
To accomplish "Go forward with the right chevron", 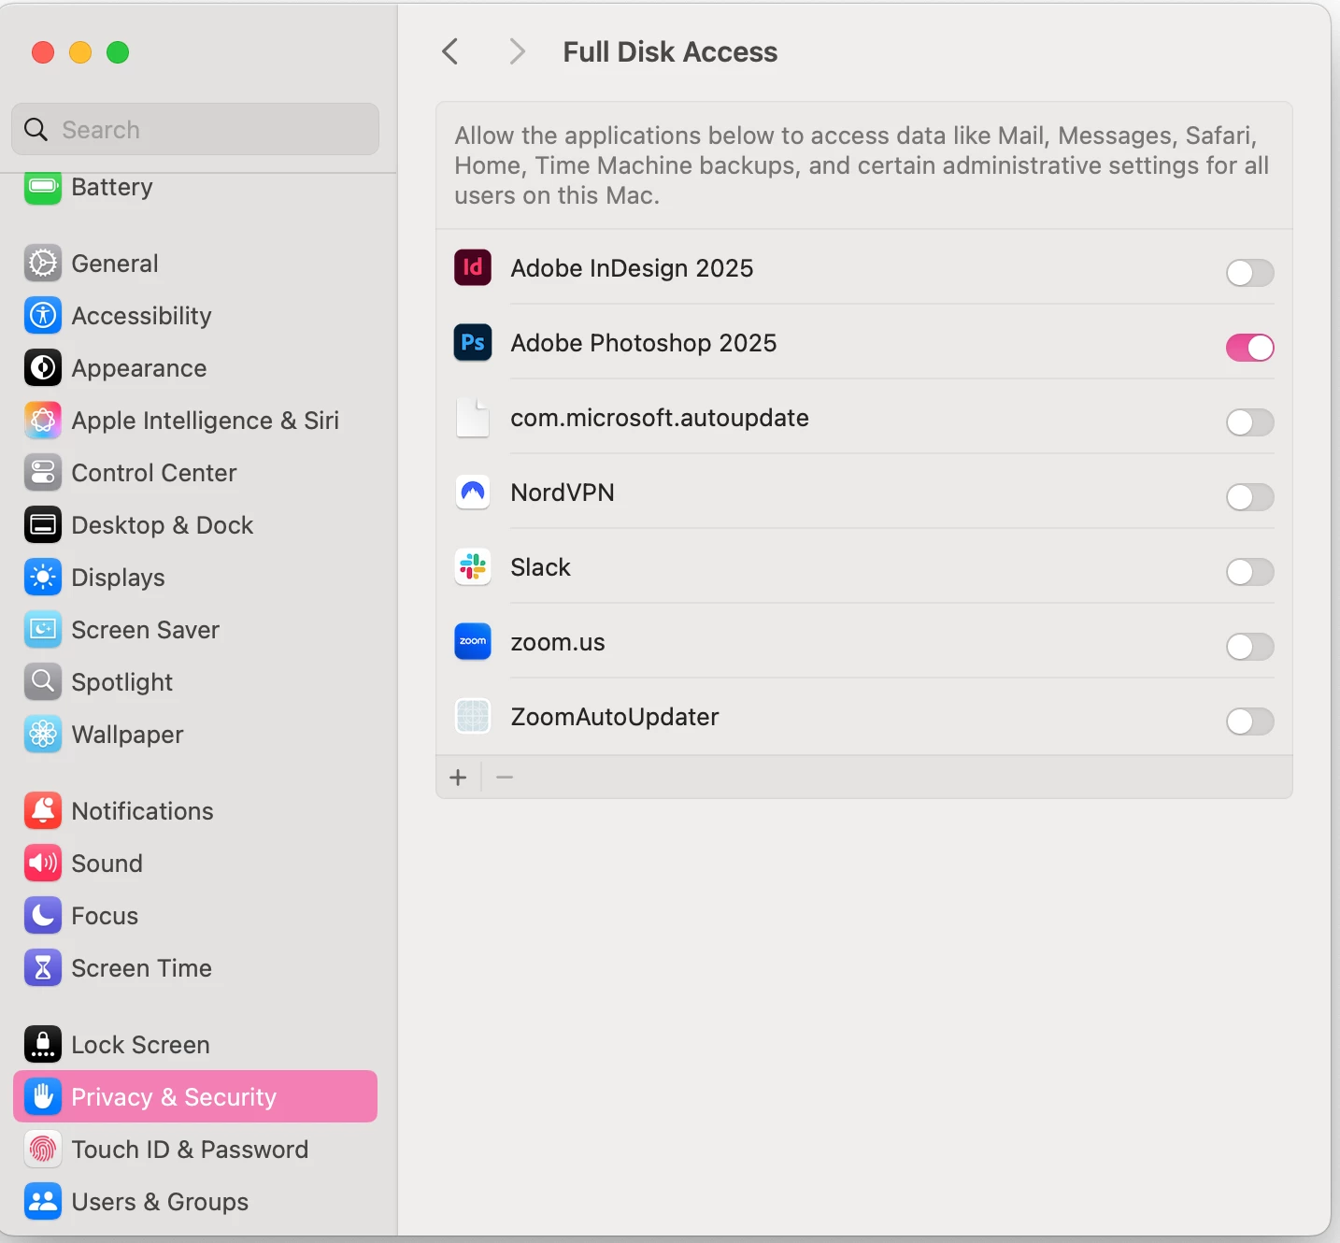I will click(x=517, y=51).
